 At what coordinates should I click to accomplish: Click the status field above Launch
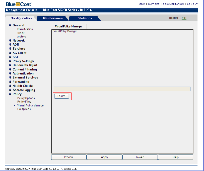click(122, 89)
